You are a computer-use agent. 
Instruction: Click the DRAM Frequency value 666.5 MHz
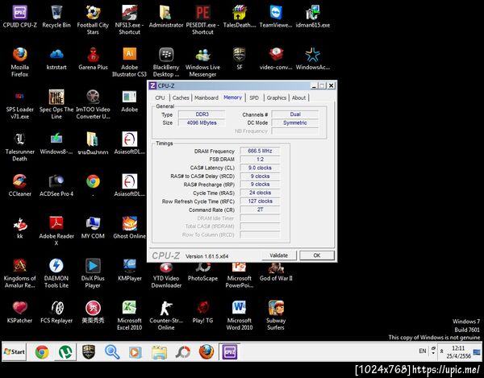pos(260,151)
